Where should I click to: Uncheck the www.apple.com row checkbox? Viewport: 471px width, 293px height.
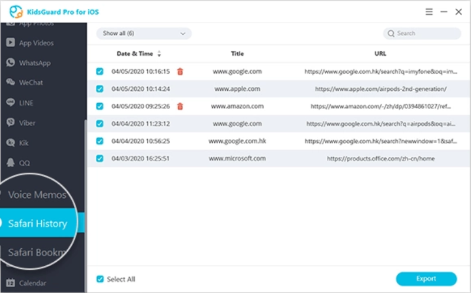(x=99, y=89)
